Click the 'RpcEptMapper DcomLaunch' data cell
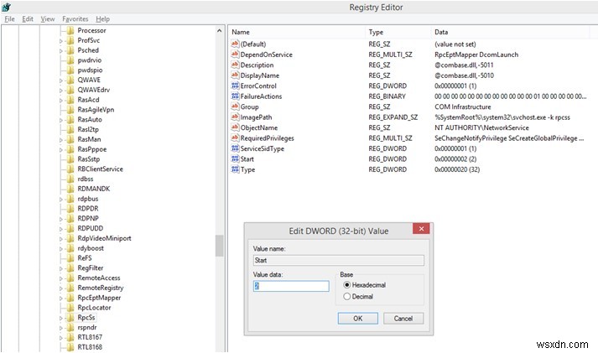Viewport: 598px width, 353px height. click(476, 55)
